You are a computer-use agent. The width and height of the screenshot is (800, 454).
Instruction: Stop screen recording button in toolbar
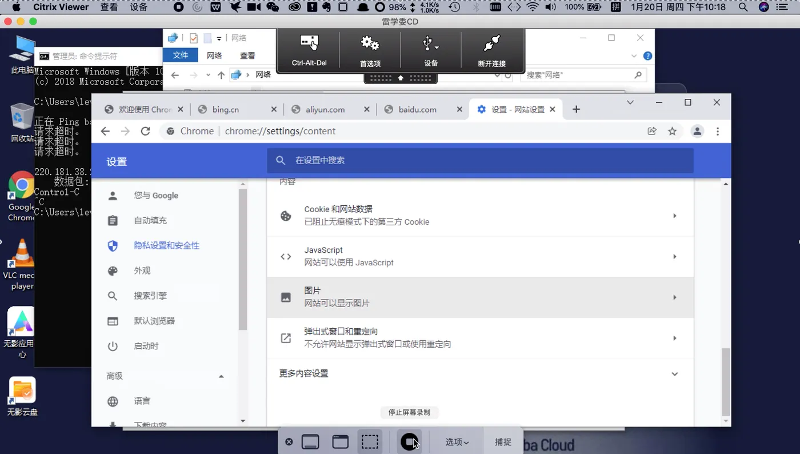(x=410, y=442)
